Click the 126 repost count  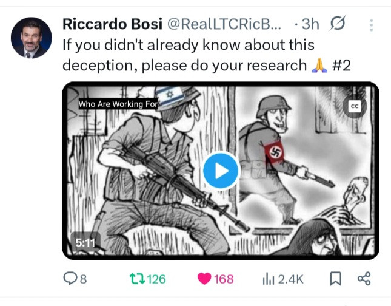pos(156,279)
